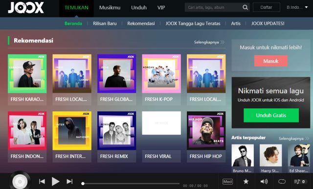Screen dimensions: 313x189
Task: Open the B.Indo language dropdown
Action: tap(297, 7)
